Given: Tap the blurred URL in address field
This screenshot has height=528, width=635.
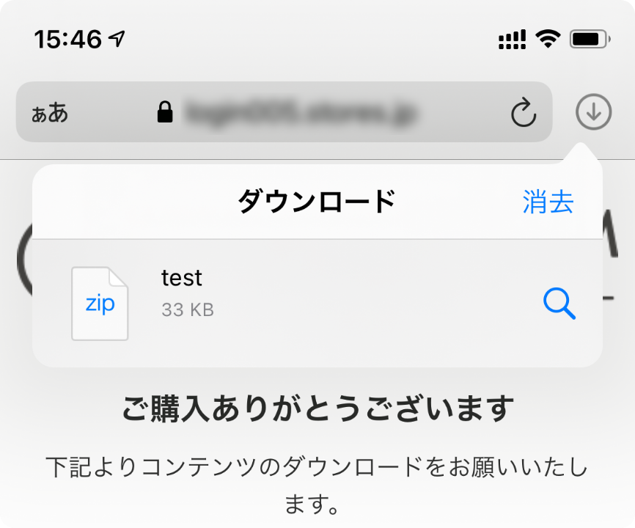Looking at the screenshot, I should coord(301,113).
